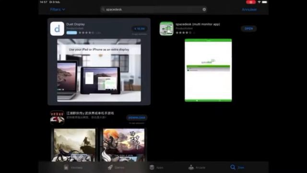Click the Duet Display star rating
The width and height of the screenshot is (307, 173).
tap(86, 33)
